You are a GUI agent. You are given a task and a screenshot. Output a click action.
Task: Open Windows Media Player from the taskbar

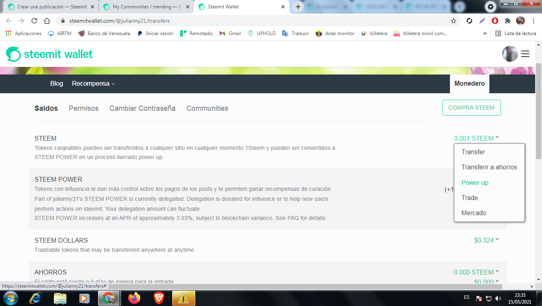[x=84, y=298]
